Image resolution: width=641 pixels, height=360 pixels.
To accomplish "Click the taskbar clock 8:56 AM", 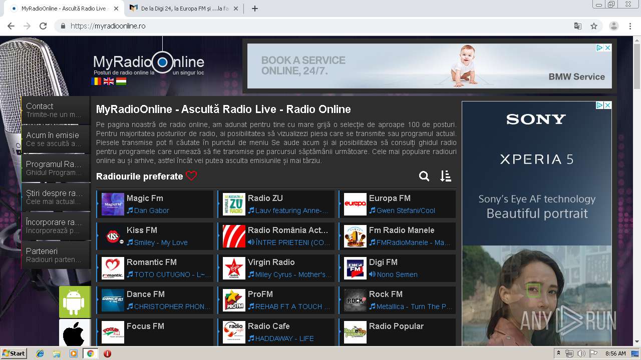I will [x=615, y=353].
